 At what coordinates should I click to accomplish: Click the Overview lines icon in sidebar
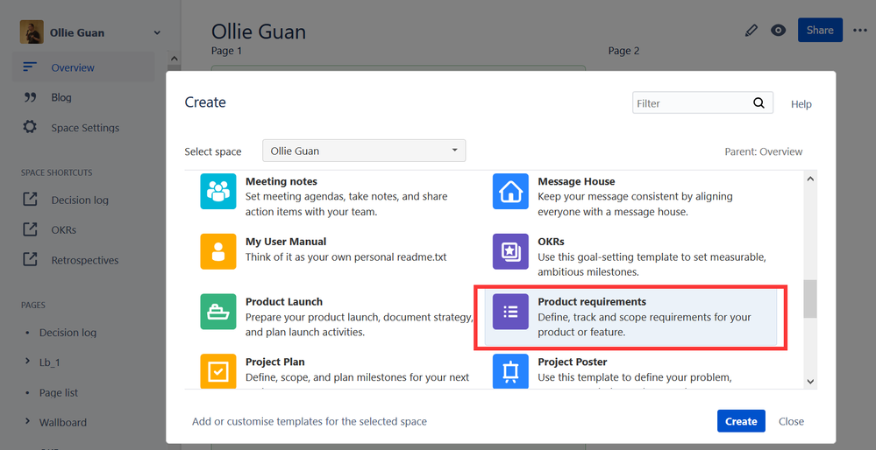30,67
